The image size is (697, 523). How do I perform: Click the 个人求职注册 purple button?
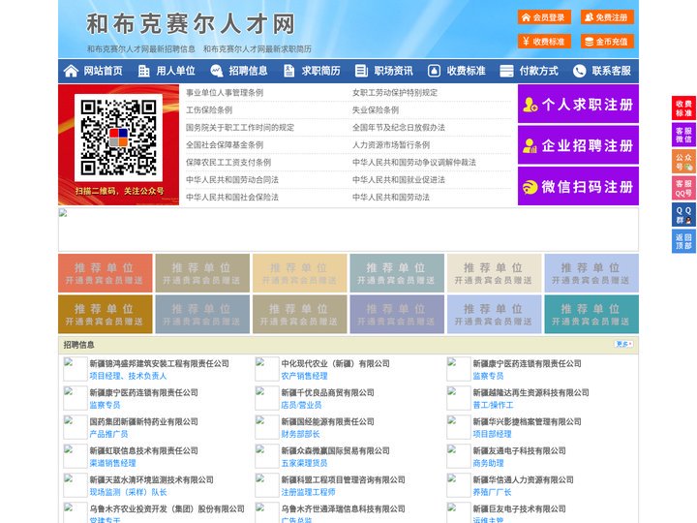(x=578, y=104)
